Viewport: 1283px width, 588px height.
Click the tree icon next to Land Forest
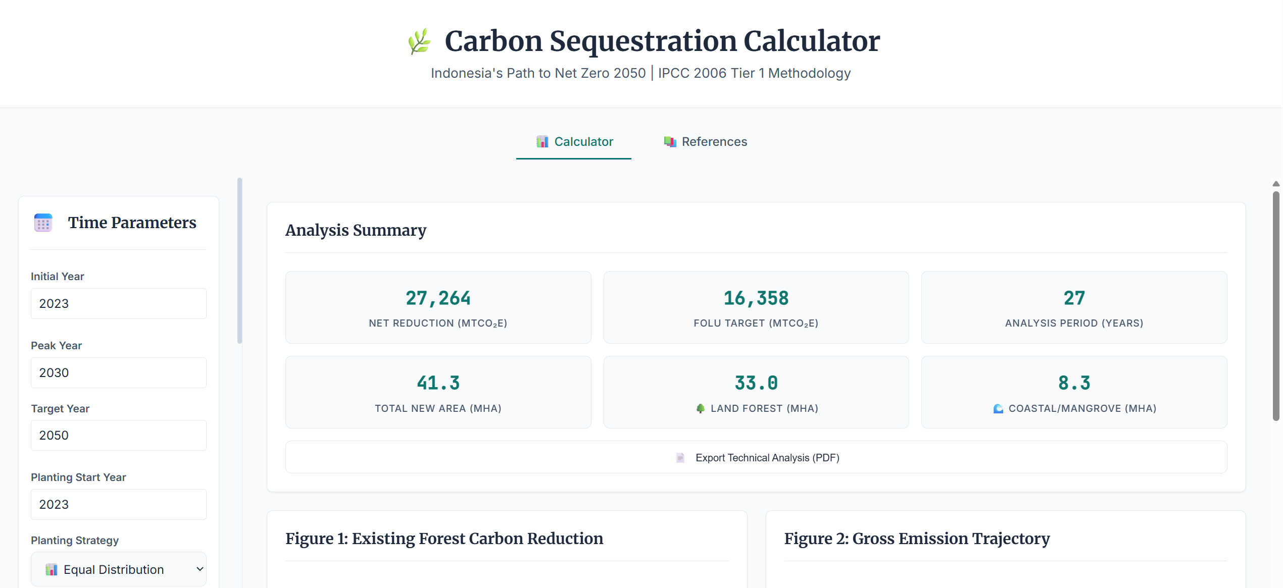[700, 408]
